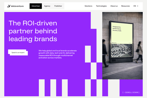
Task: Expand the EN language dropdown
Action: [x=136, y=6]
